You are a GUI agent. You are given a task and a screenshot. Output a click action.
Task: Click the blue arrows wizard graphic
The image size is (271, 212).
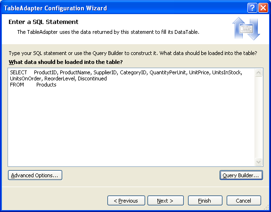[x=246, y=29]
